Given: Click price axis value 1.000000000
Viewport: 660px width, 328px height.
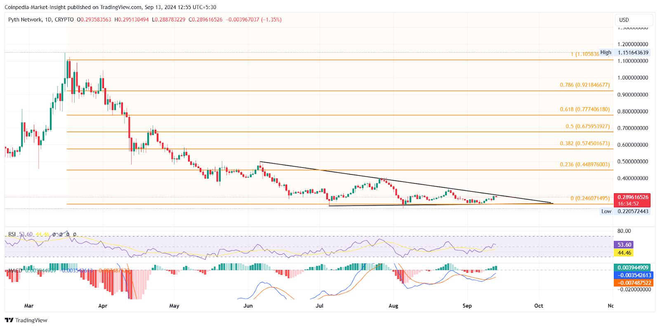Looking at the screenshot, I should (633, 78).
